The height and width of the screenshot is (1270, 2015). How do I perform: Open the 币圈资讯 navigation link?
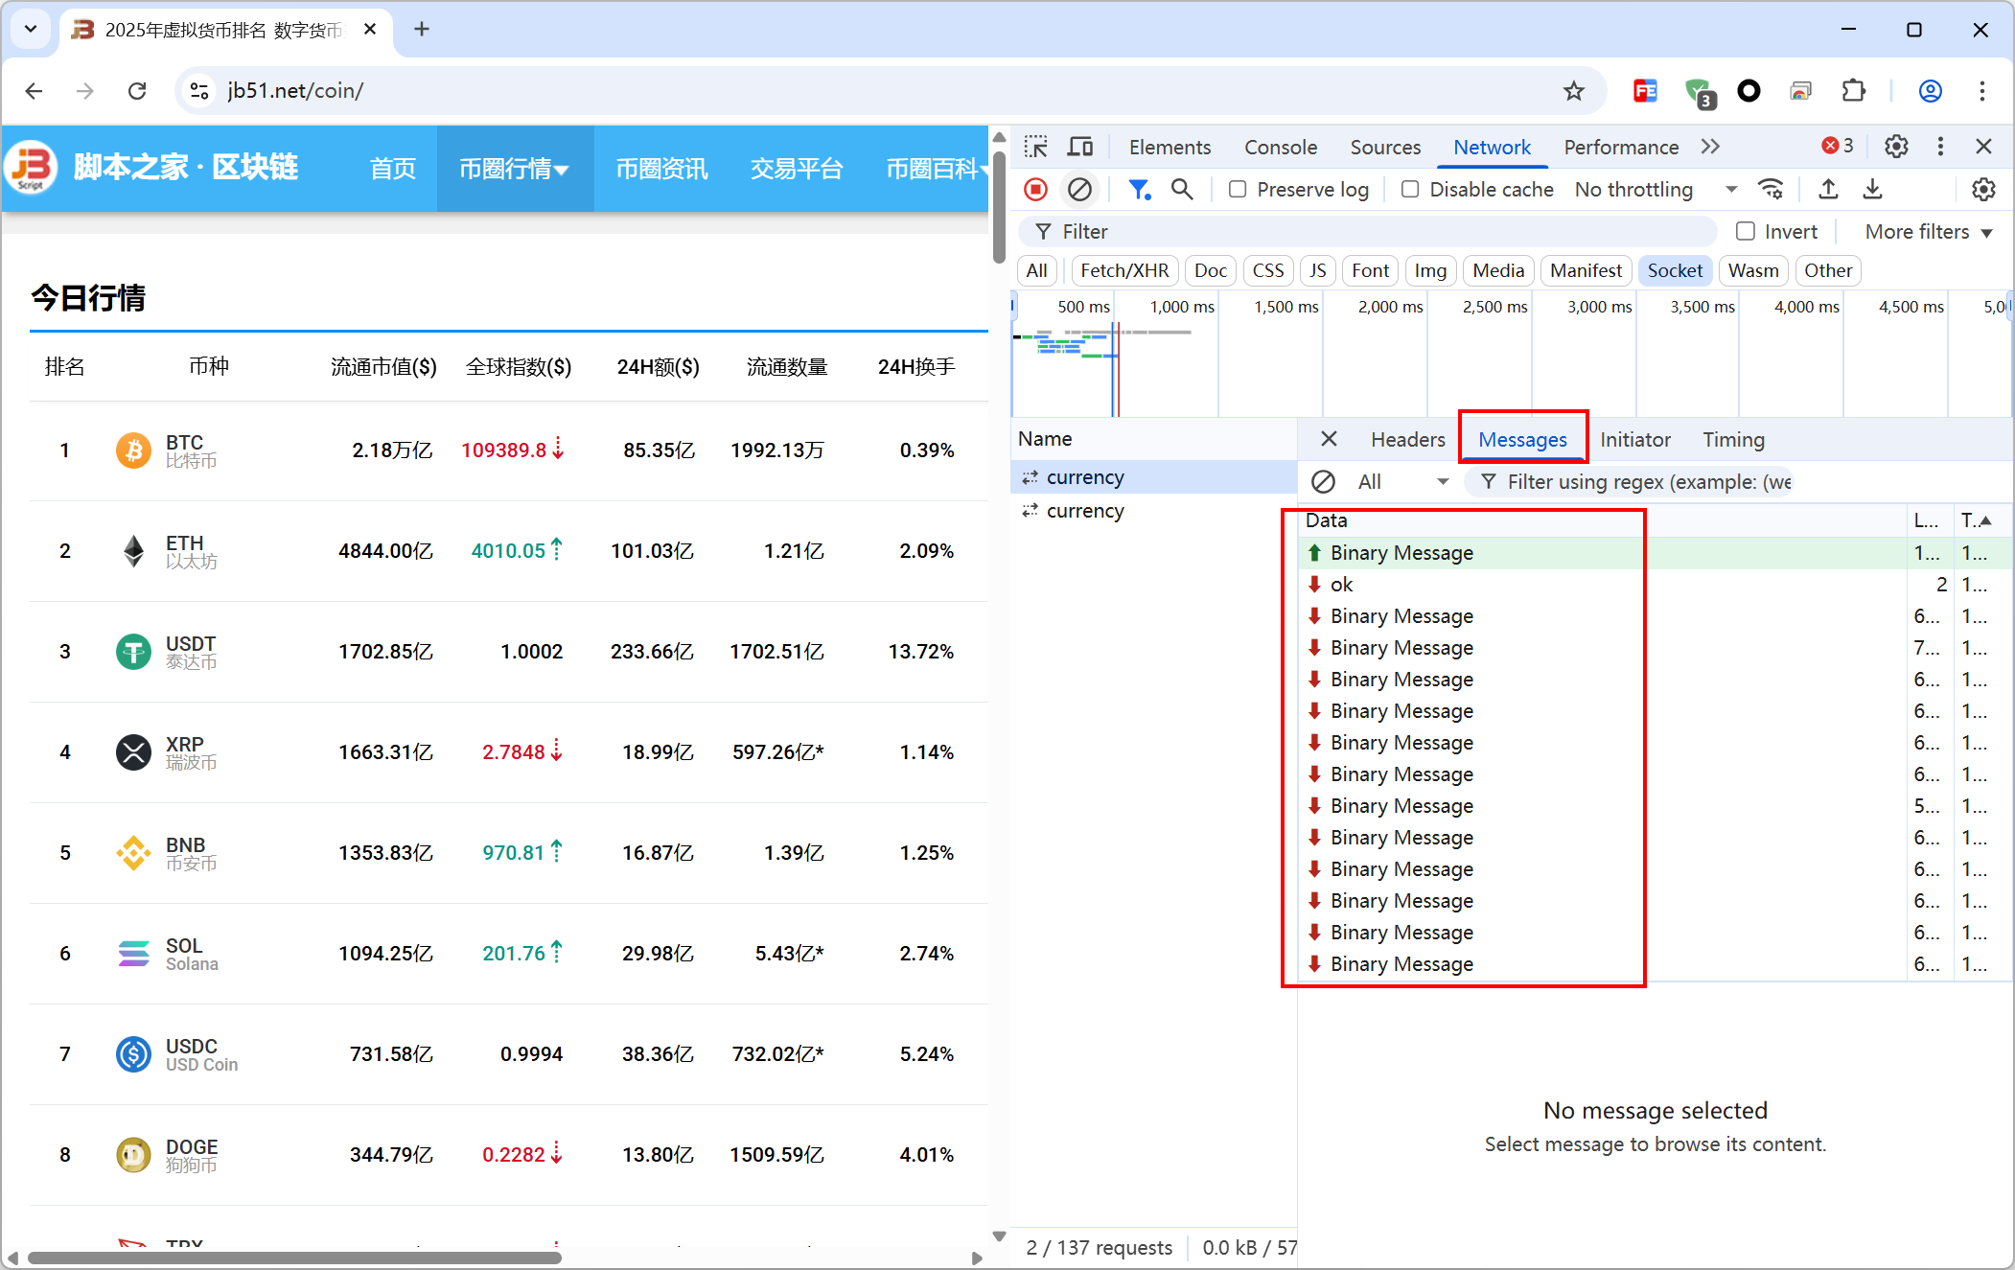(x=661, y=170)
